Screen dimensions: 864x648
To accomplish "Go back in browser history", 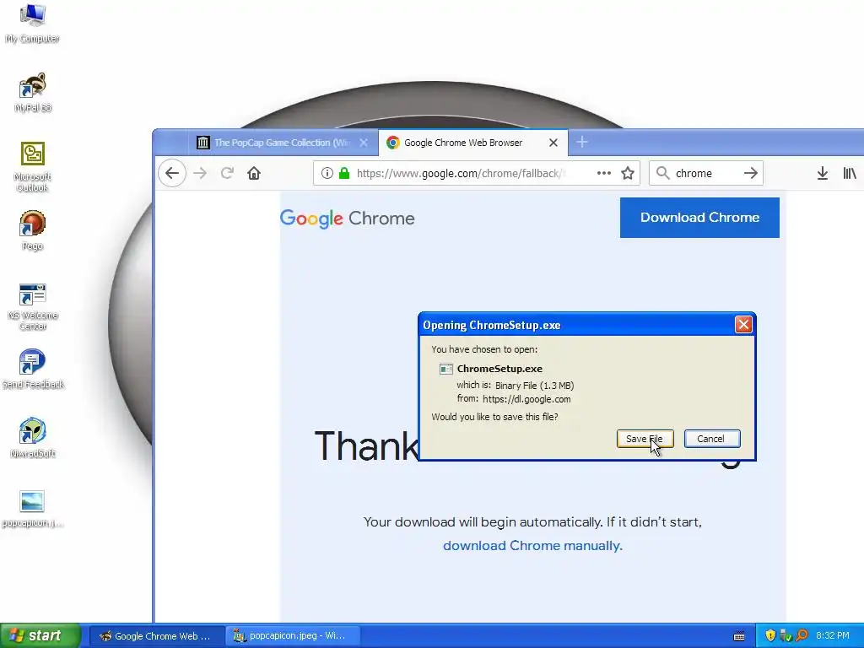I will pos(172,173).
